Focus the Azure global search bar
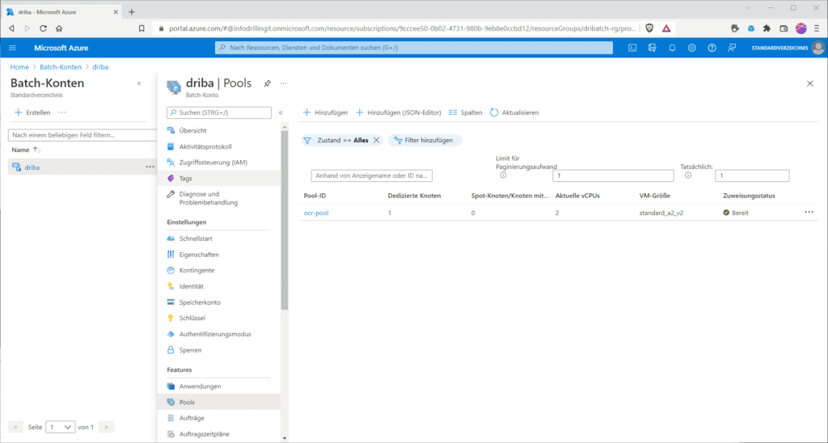Screen dimensions: 828x443 coord(414,48)
